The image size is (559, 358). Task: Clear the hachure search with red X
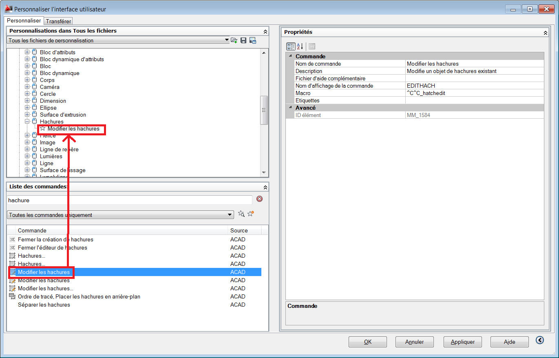pyautogui.click(x=259, y=199)
